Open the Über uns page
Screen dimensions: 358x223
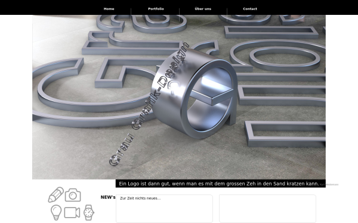pyautogui.click(x=203, y=9)
